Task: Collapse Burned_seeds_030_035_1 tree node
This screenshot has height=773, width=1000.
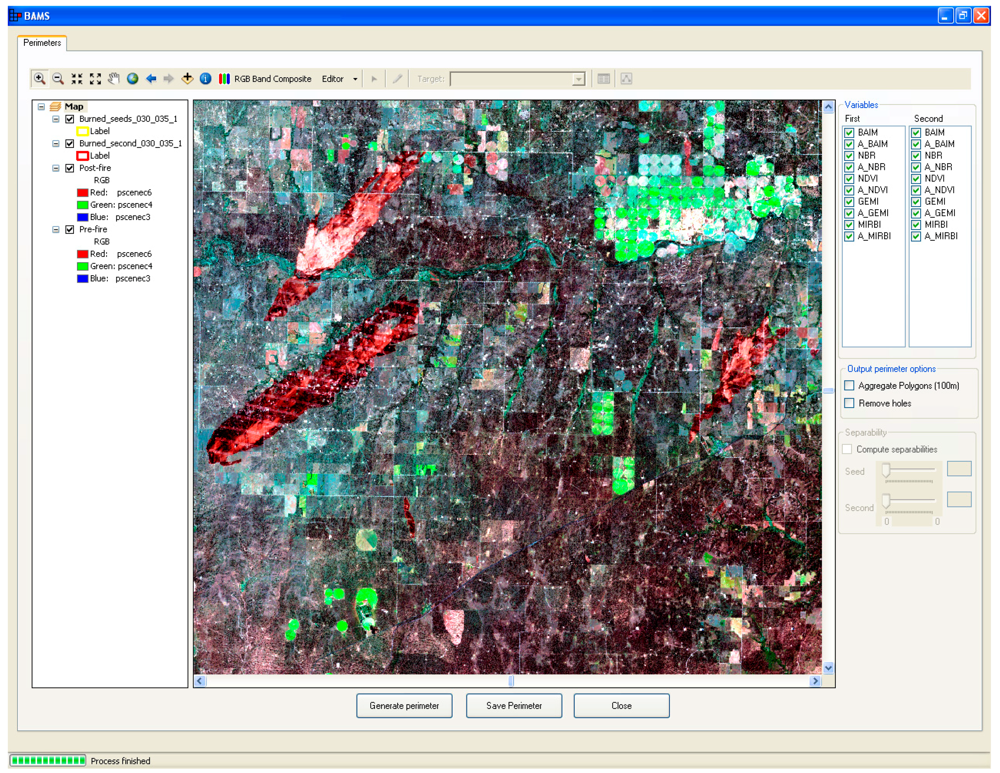Action: pyautogui.click(x=56, y=119)
